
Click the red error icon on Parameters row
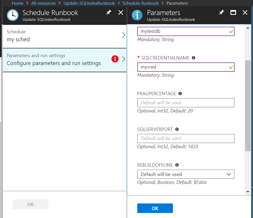pyautogui.click(x=115, y=59)
